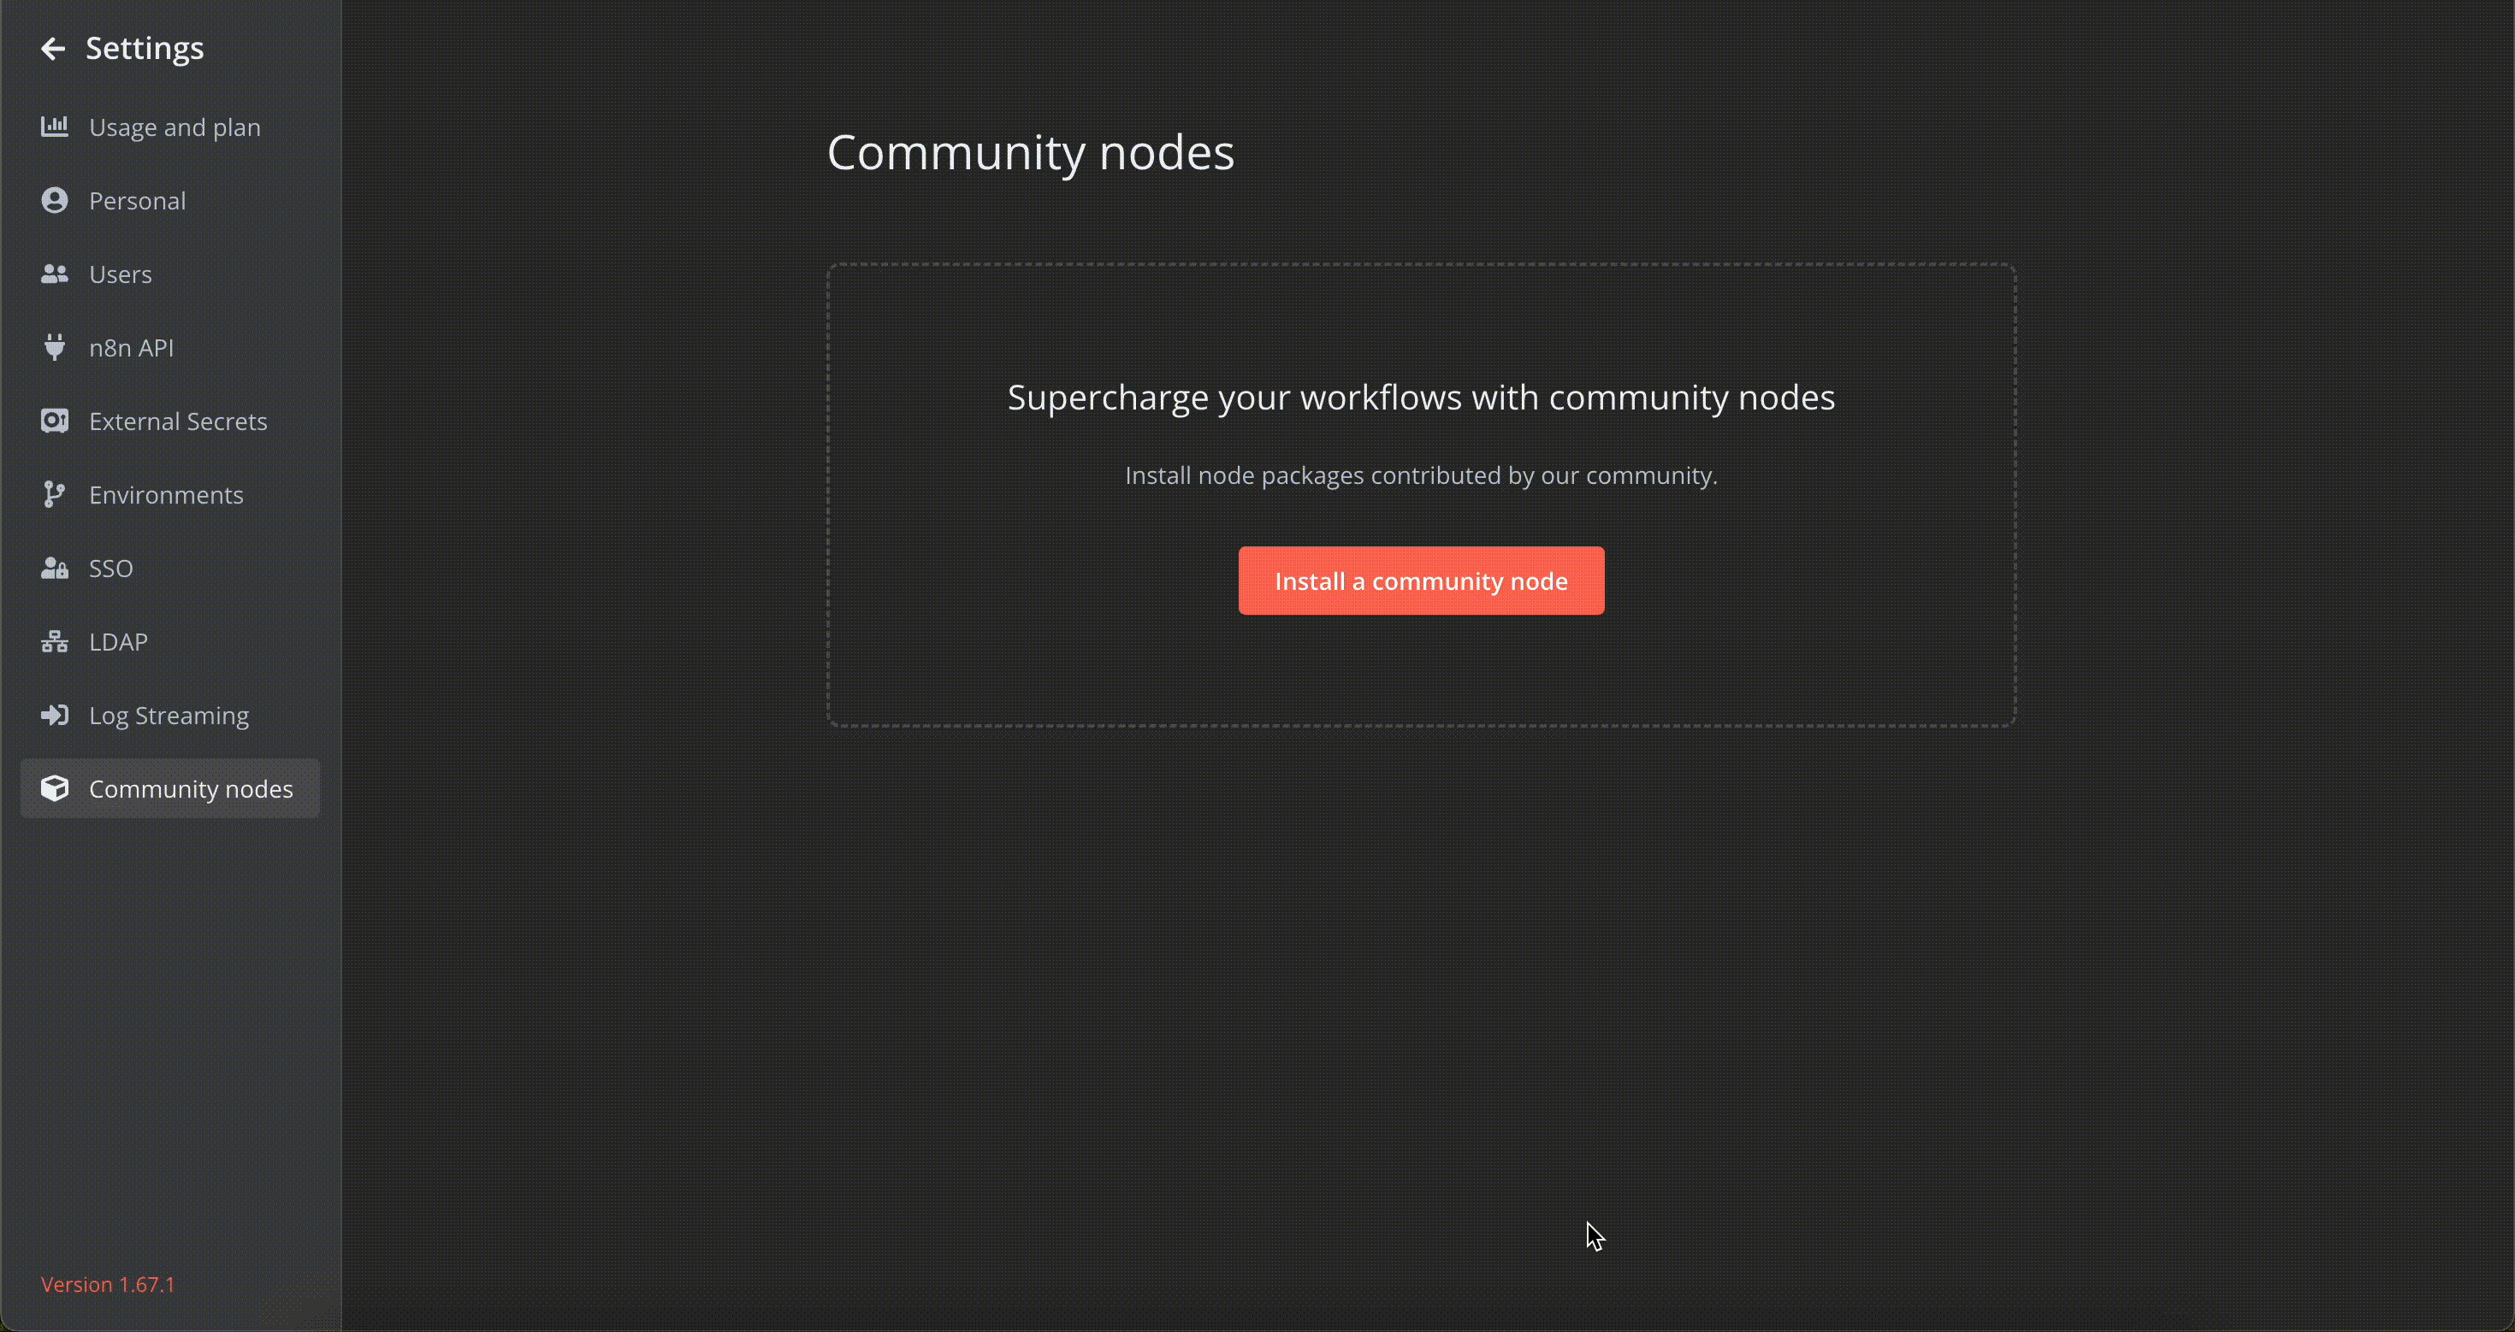Screen dimensions: 2515x1332
Task: Go to the Log Streaming label
Action: click(169, 716)
